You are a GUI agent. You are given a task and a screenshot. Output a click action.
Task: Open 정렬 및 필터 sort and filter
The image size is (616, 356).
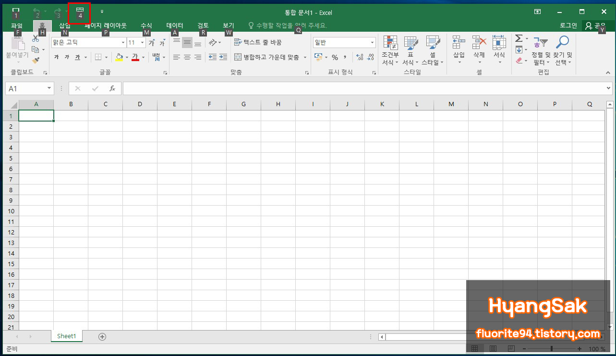click(541, 50)
